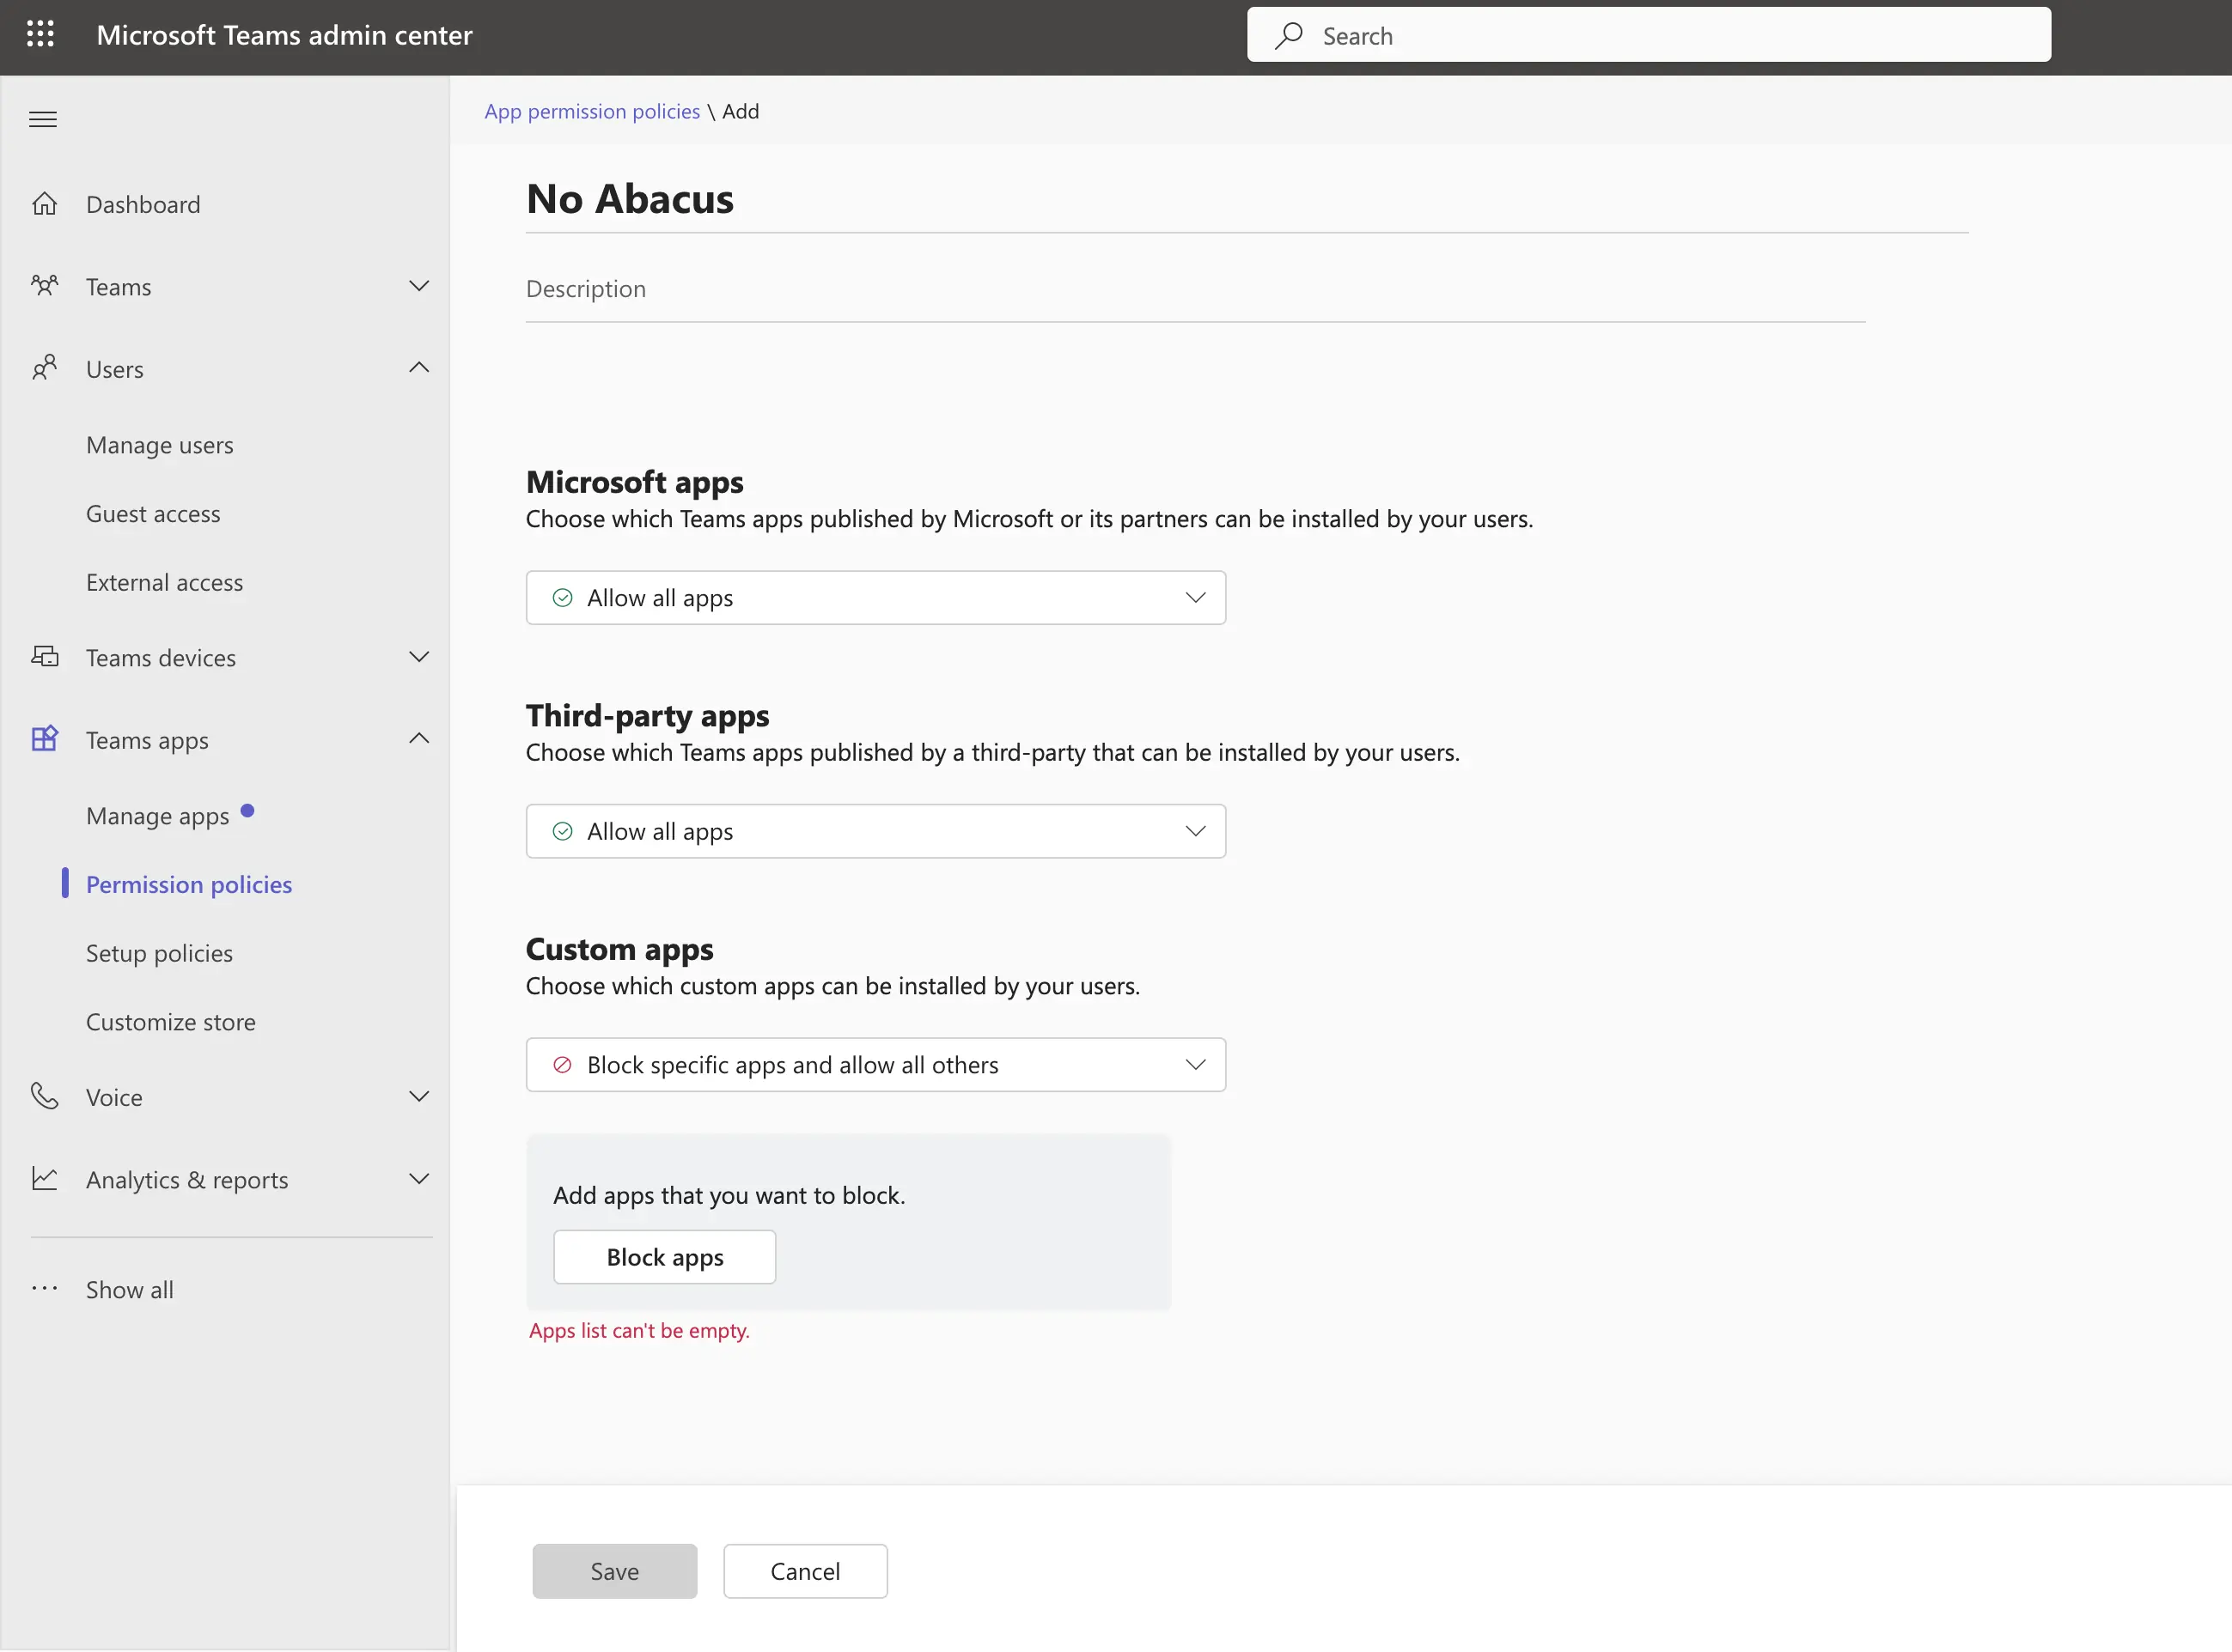Select the Dashboard home icon
Screen dimensions: 2232x1652
[x=45, y=203]
